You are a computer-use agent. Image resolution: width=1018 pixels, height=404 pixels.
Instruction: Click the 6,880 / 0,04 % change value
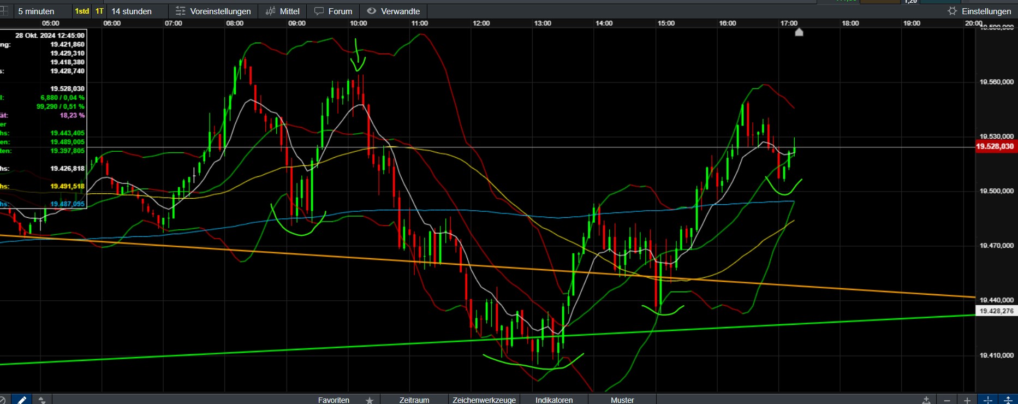tap(63, 98)
